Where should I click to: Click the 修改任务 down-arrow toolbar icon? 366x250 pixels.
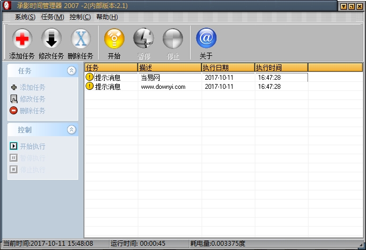click(51, 39)
